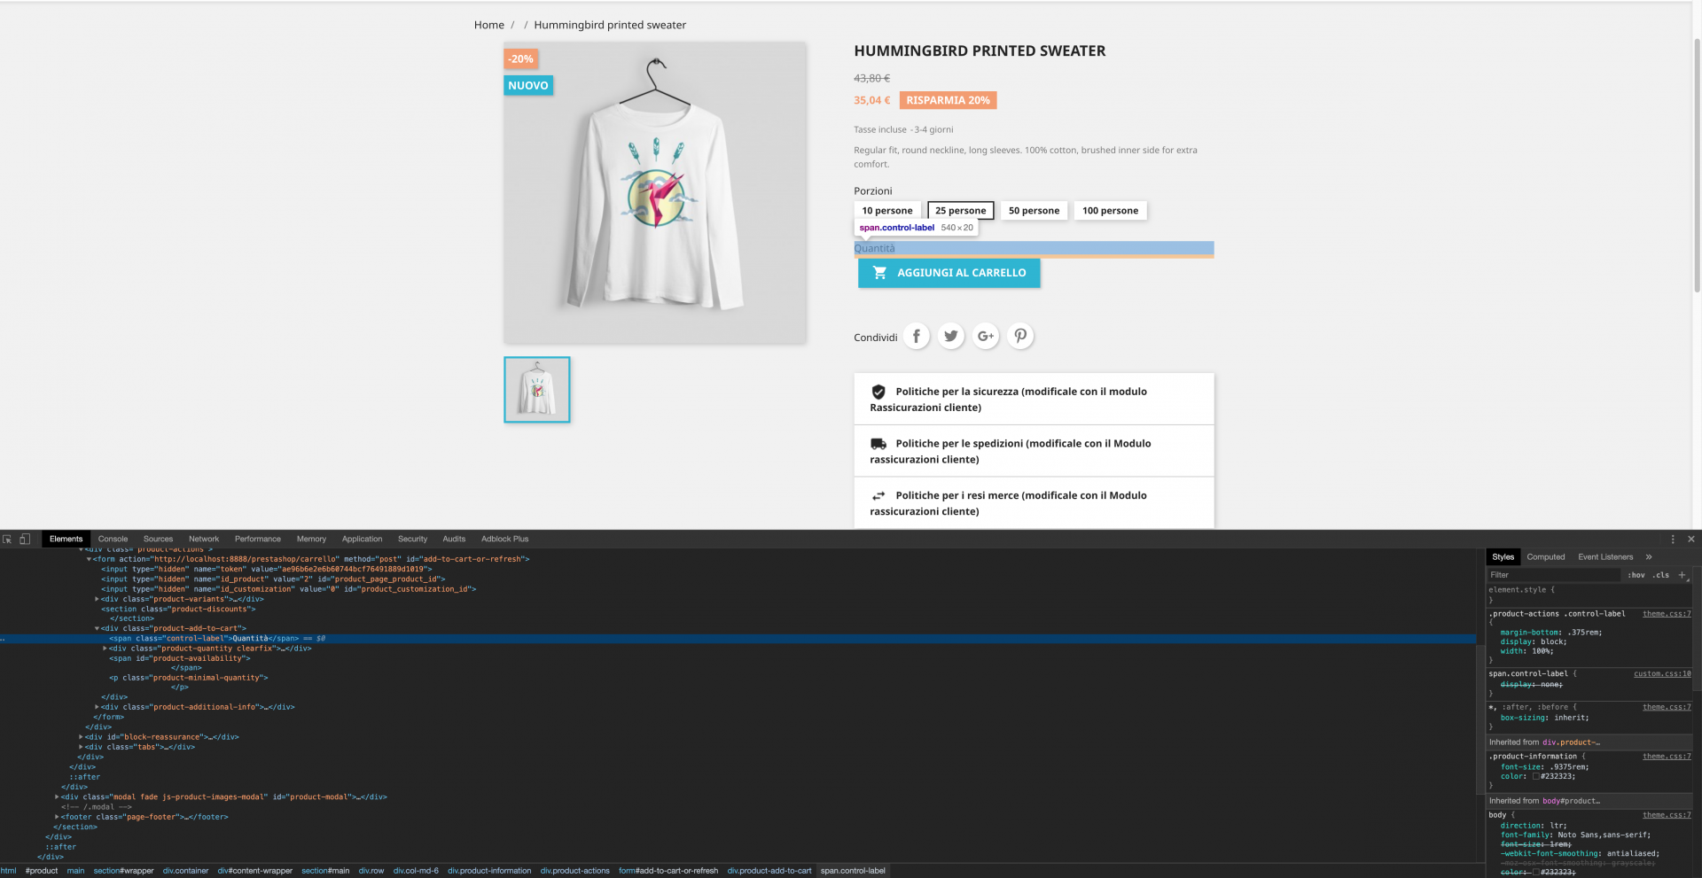1702x878 pixels.
Task: Select the span control-label Quantità DOM row
Action: coord(738,639)
